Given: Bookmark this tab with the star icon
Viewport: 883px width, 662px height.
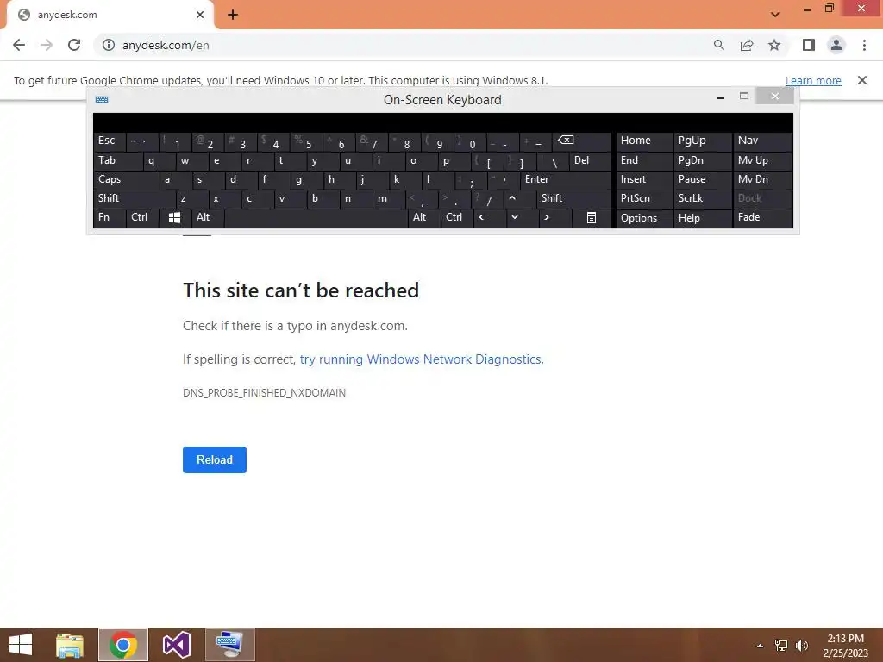Looking at the screenshot, I should [775, 45].
